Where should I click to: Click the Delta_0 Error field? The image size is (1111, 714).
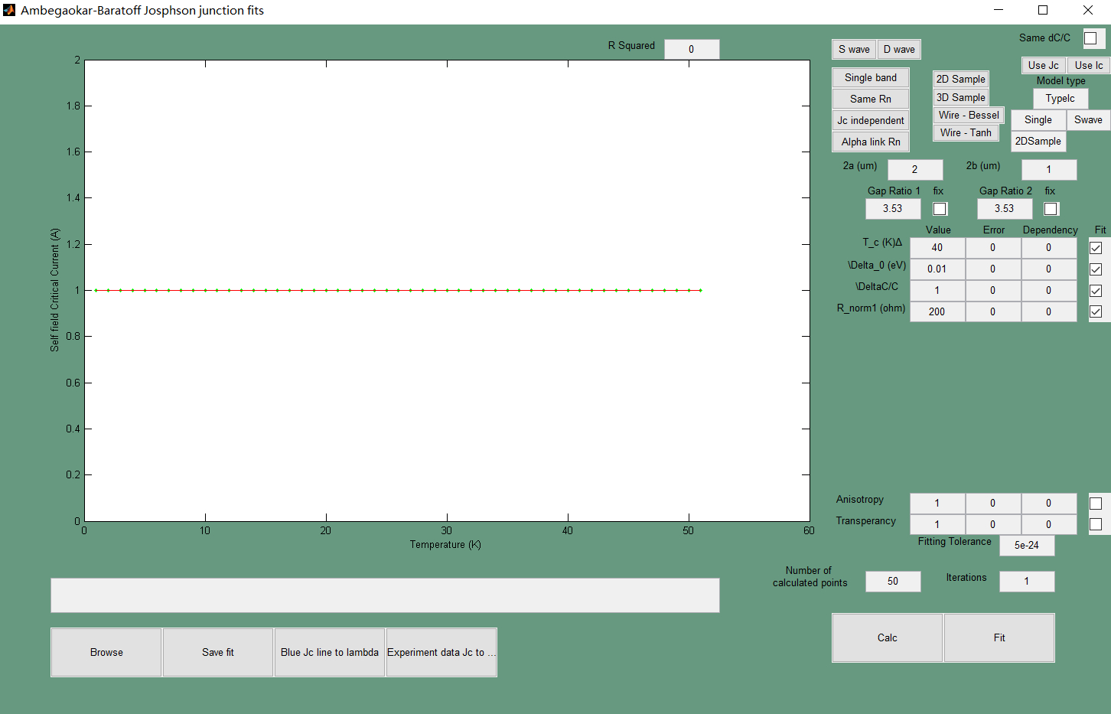coord(993,269)
